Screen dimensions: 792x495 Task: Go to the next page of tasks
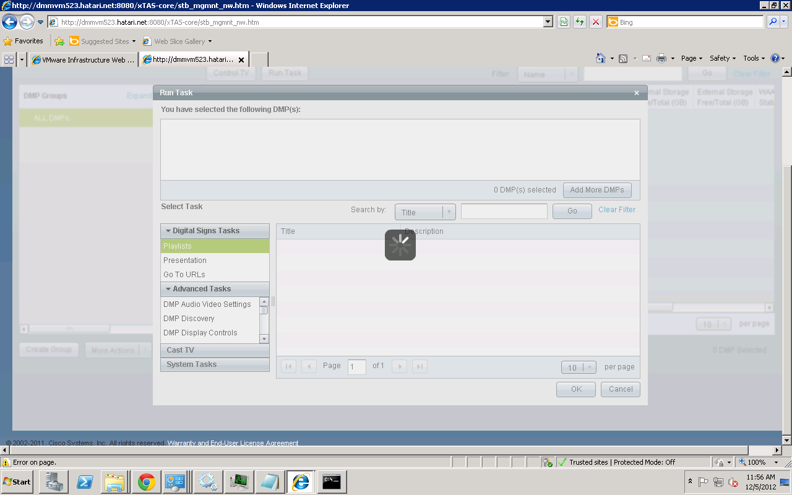coord(400,366)
